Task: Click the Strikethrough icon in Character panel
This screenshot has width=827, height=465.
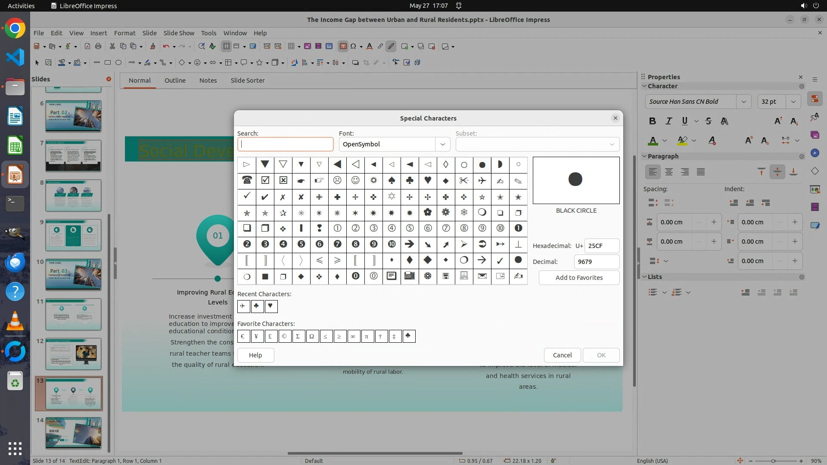Action: 709,121
